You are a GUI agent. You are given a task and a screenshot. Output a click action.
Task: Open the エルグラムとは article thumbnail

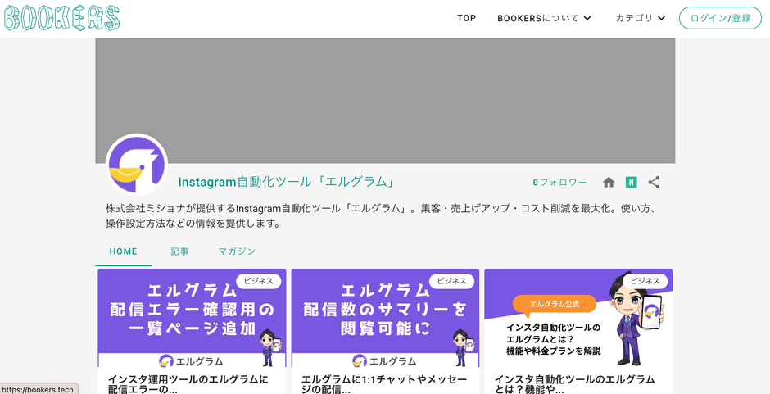(x=578, y=319)
